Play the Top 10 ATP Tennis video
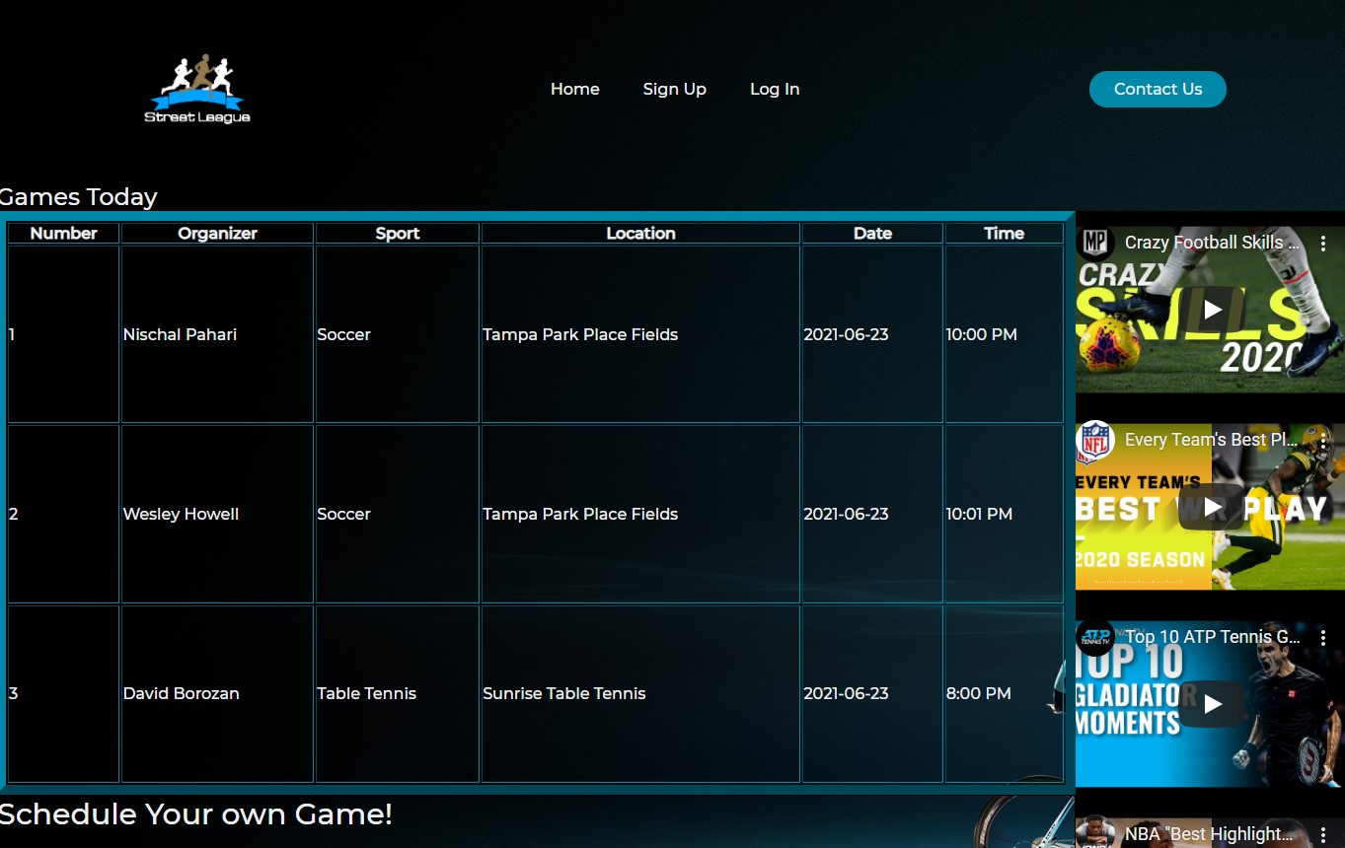The width and height of the screenshot is (1345, 848). 1212,704
